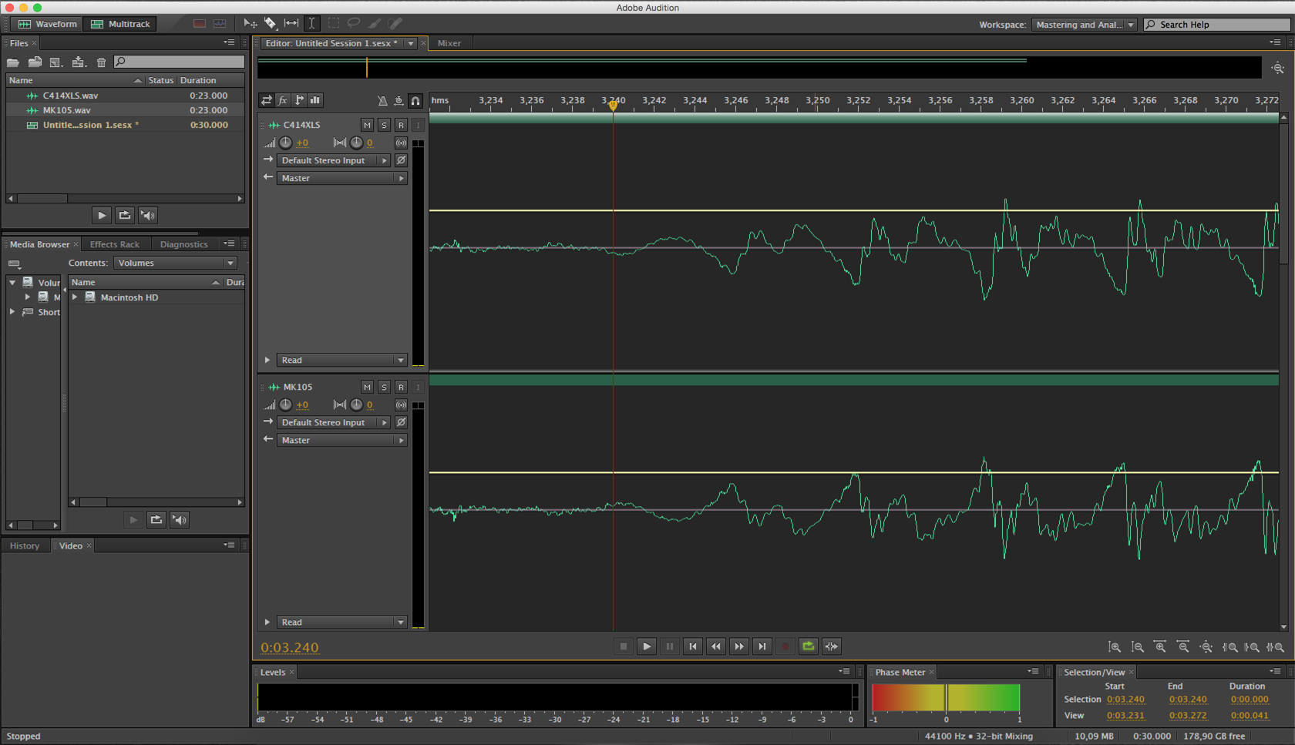Show the EQ track controls
The image size is (1295, 745).
tap(315, 100)
